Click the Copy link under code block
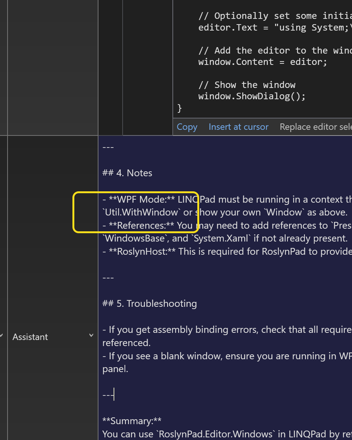 (187, 127)
